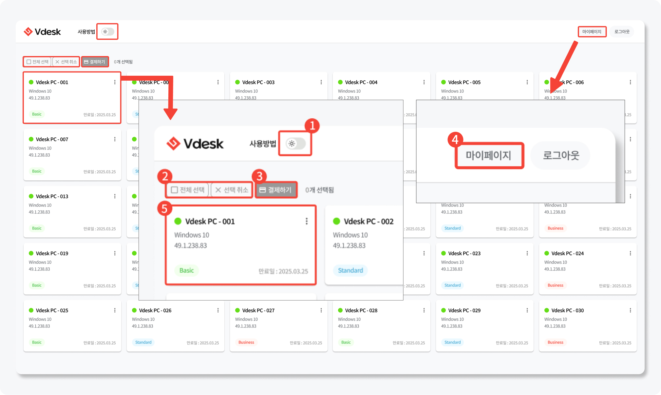
Task: Click the Standard badge on the magnified PC - 002 card
Action: (350, 270)
